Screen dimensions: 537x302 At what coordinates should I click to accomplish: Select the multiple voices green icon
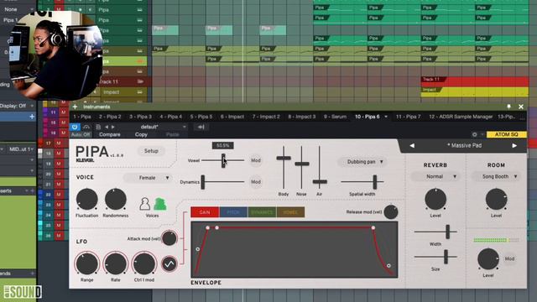pyautogui.click(x=160, y=204)
